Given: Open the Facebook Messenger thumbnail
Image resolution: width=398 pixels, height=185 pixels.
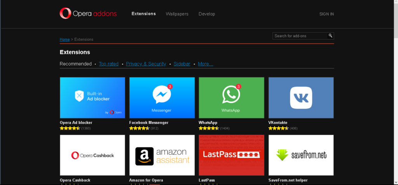Looking at the screenshot, I should pyautogui.click(x=162, y=98).
